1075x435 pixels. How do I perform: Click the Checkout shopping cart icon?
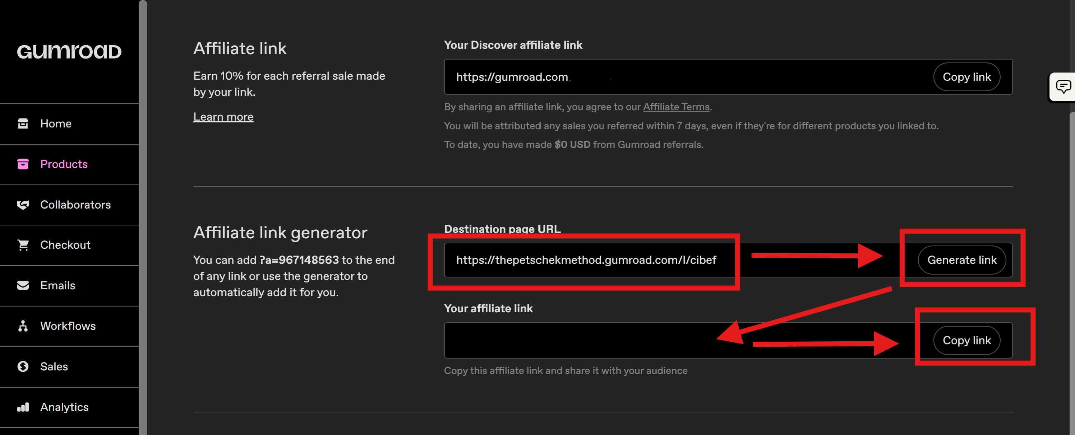tap(23, 245)
